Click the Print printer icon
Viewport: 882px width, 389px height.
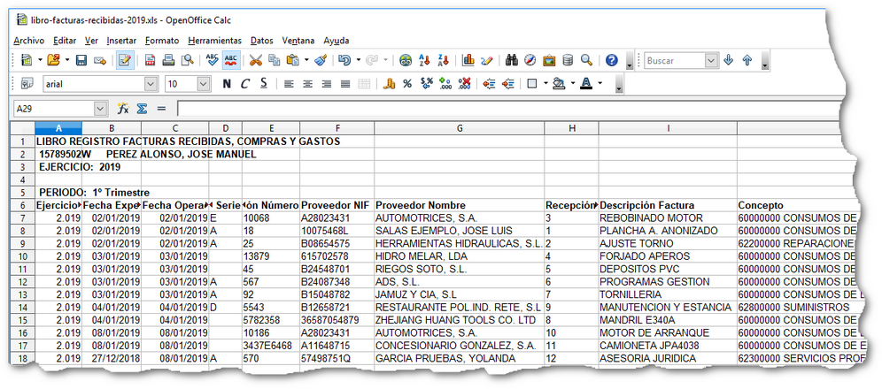pos(169,60)
